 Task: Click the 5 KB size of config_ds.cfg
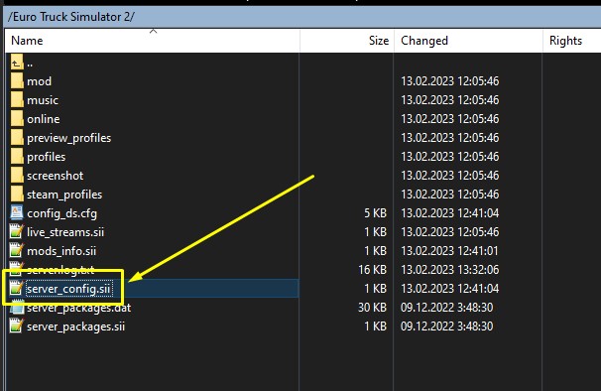(x=375, y=213)
